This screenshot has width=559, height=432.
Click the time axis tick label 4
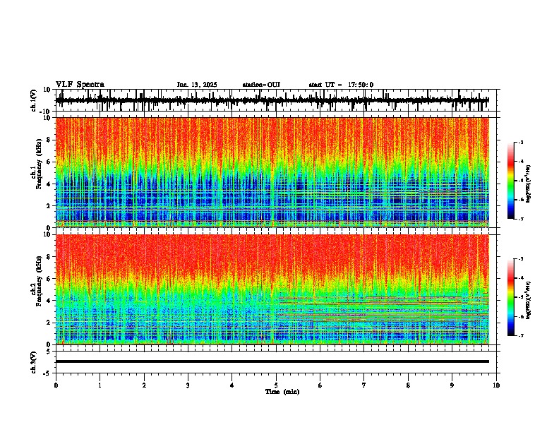[232, 385]
